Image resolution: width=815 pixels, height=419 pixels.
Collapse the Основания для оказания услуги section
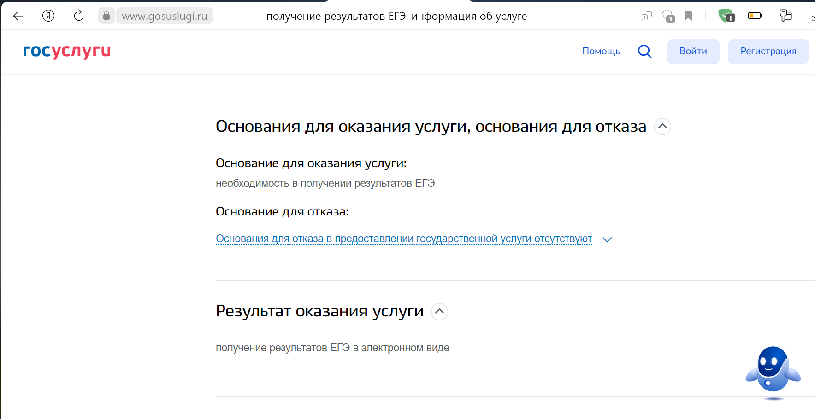point(662,127)
